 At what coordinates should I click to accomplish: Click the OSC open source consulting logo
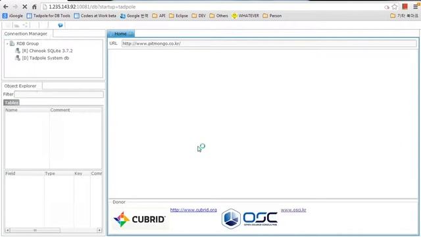pos(250,219)
